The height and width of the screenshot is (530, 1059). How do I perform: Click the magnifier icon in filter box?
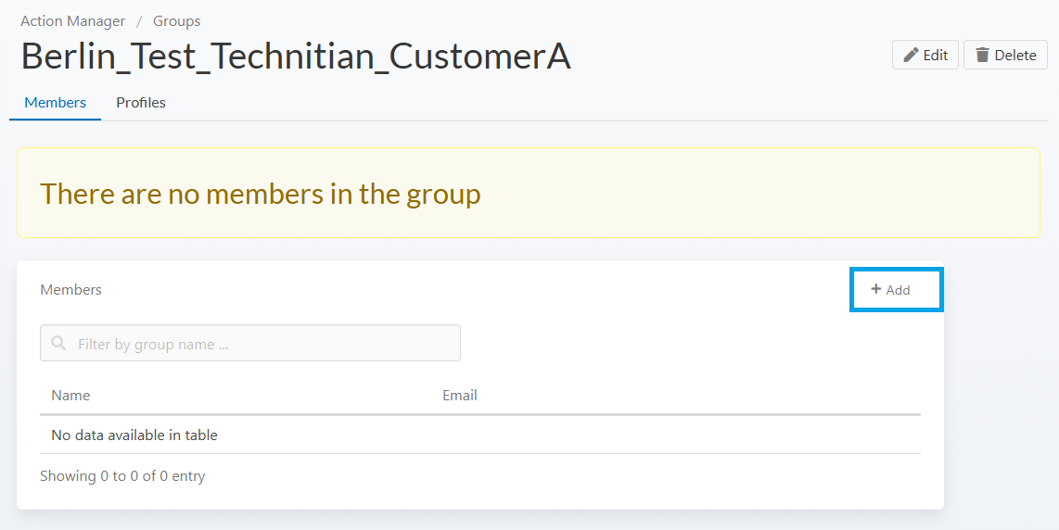59,344
